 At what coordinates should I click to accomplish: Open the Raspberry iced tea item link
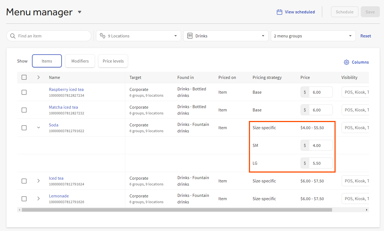[66, 90]
